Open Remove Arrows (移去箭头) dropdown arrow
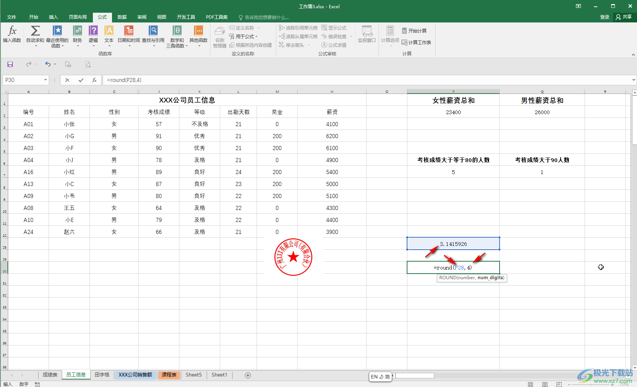Screen dimensions: 637x387 coord(309,45)
